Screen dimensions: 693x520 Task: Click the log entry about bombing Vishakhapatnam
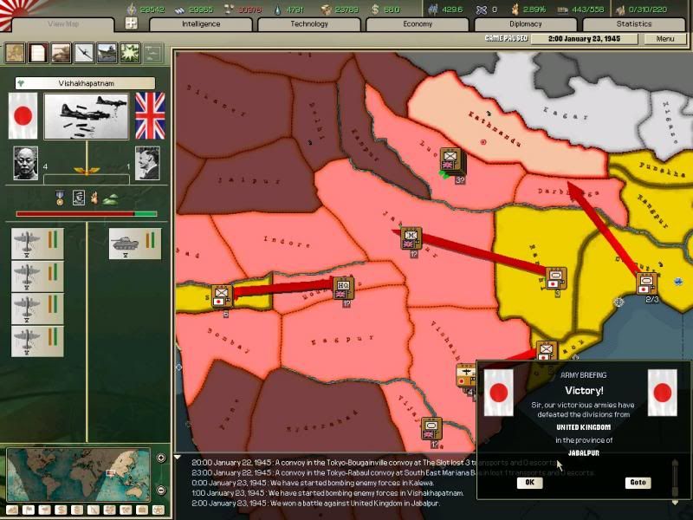327,493
